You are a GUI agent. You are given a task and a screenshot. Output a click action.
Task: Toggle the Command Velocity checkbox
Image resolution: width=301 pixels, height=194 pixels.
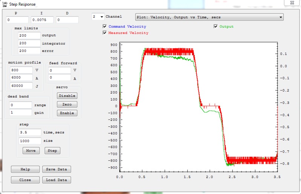pyautogui.click(x=105, y=27)
